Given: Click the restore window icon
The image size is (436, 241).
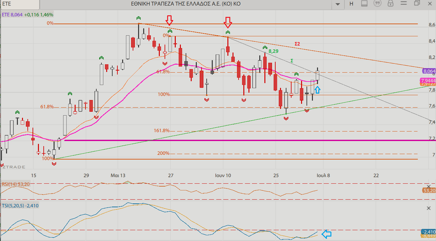Looking at the screenshot, I should click(417, 3).
